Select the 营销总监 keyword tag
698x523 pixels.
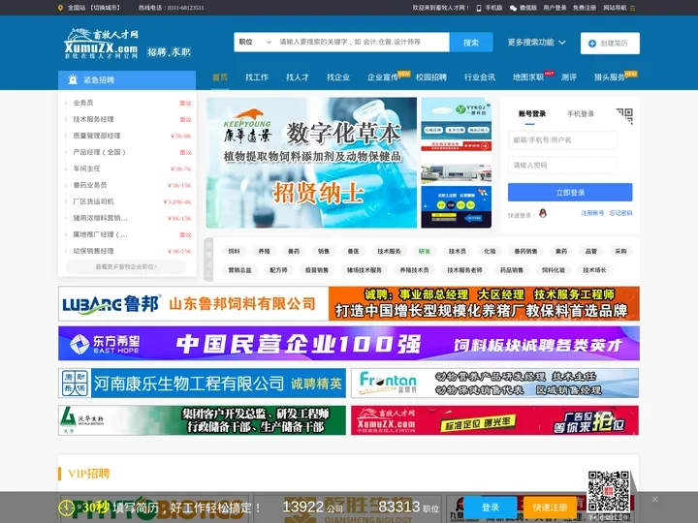tap(240, 270)
